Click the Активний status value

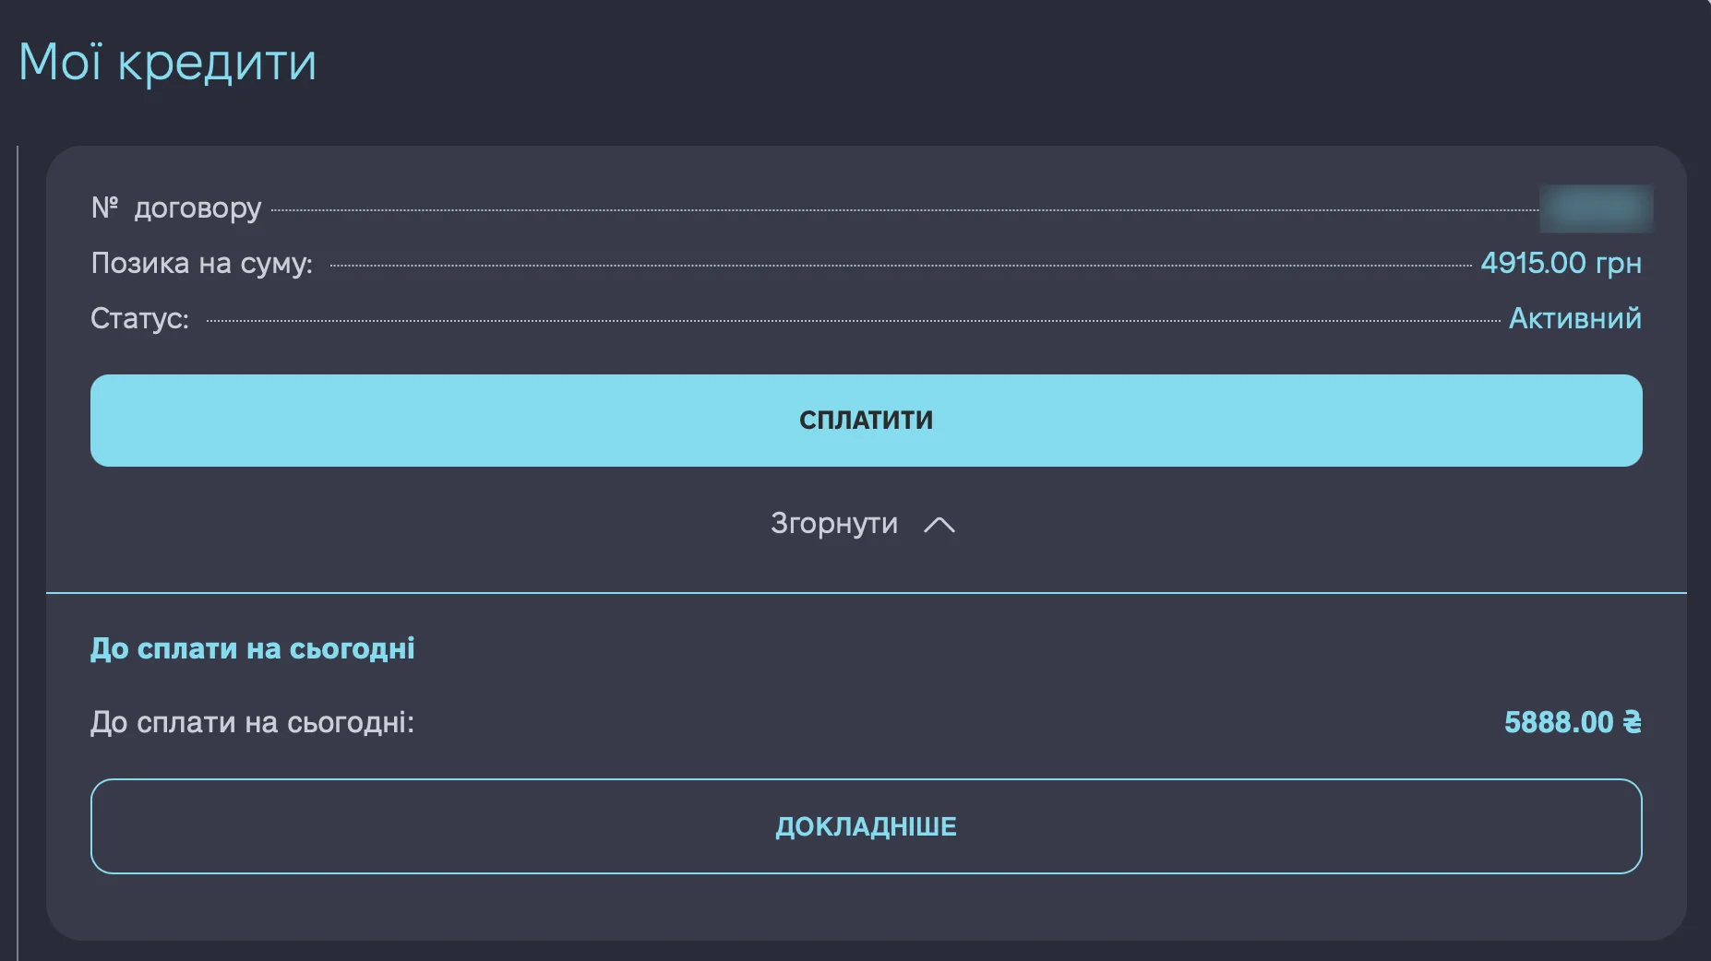1574,319
